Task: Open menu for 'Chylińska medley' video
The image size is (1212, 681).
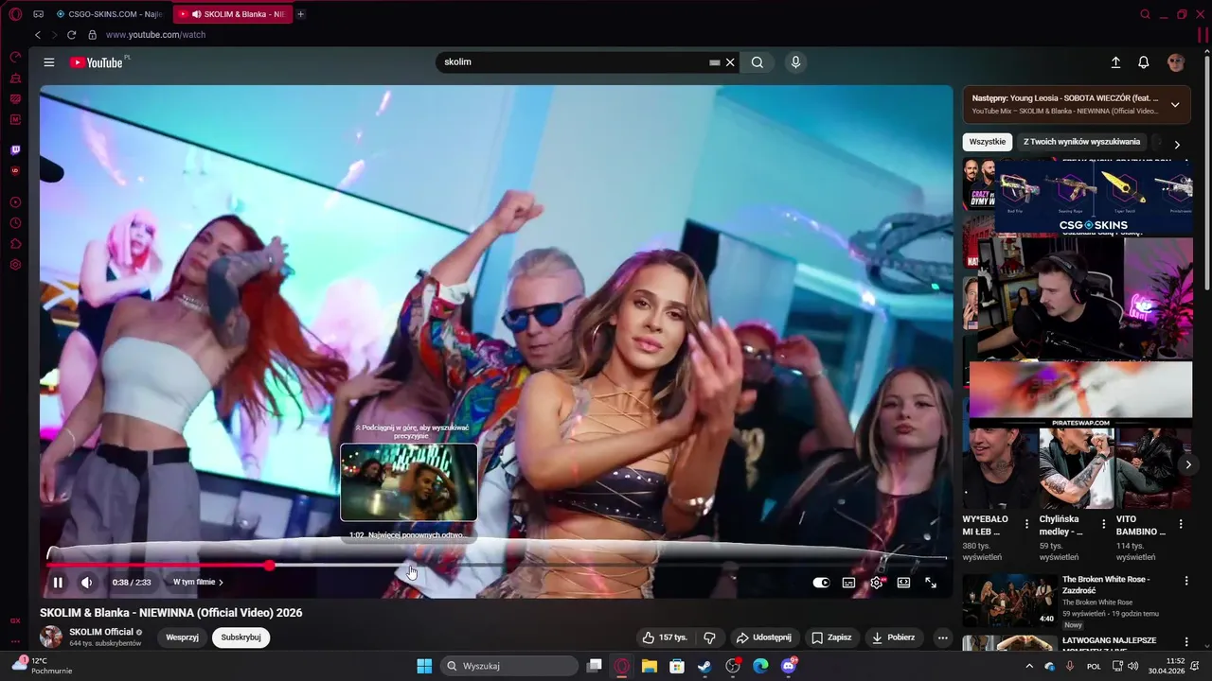Action: (1103, 524)
